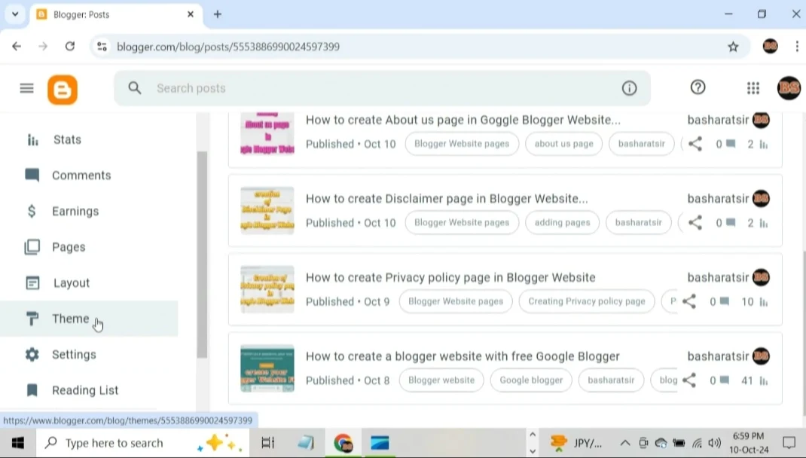The image size is (806, 458).
Task: Filter by the 'adding pages' label
Action: tap(563, 222)
